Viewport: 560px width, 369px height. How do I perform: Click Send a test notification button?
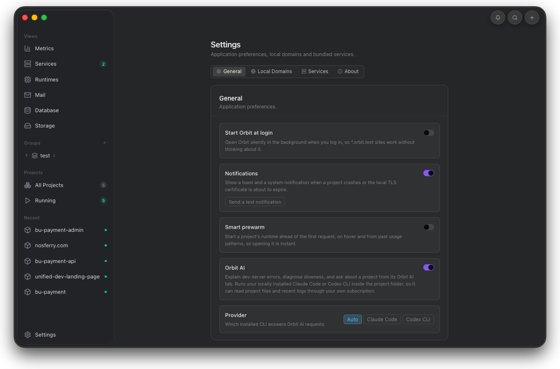click(x=255, y=202)
